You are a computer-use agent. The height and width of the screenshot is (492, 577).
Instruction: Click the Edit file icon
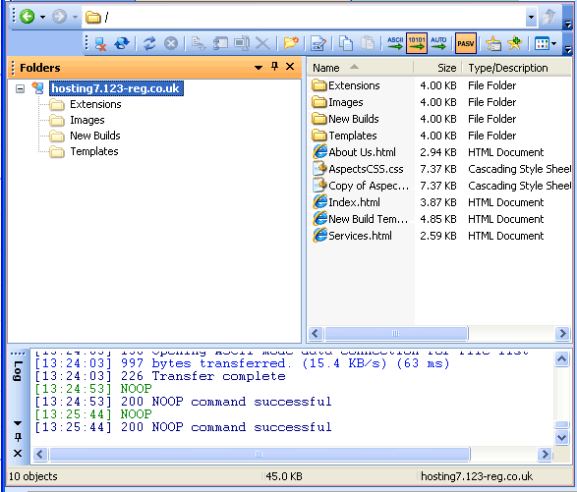tap(317, 43)
